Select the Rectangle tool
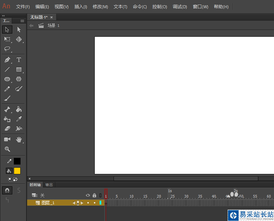This screenshot has height=221, width=274. [x=19, y=69]
